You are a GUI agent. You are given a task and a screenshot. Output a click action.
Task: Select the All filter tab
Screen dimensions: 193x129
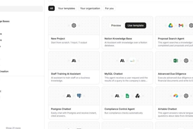click(51, 8)
